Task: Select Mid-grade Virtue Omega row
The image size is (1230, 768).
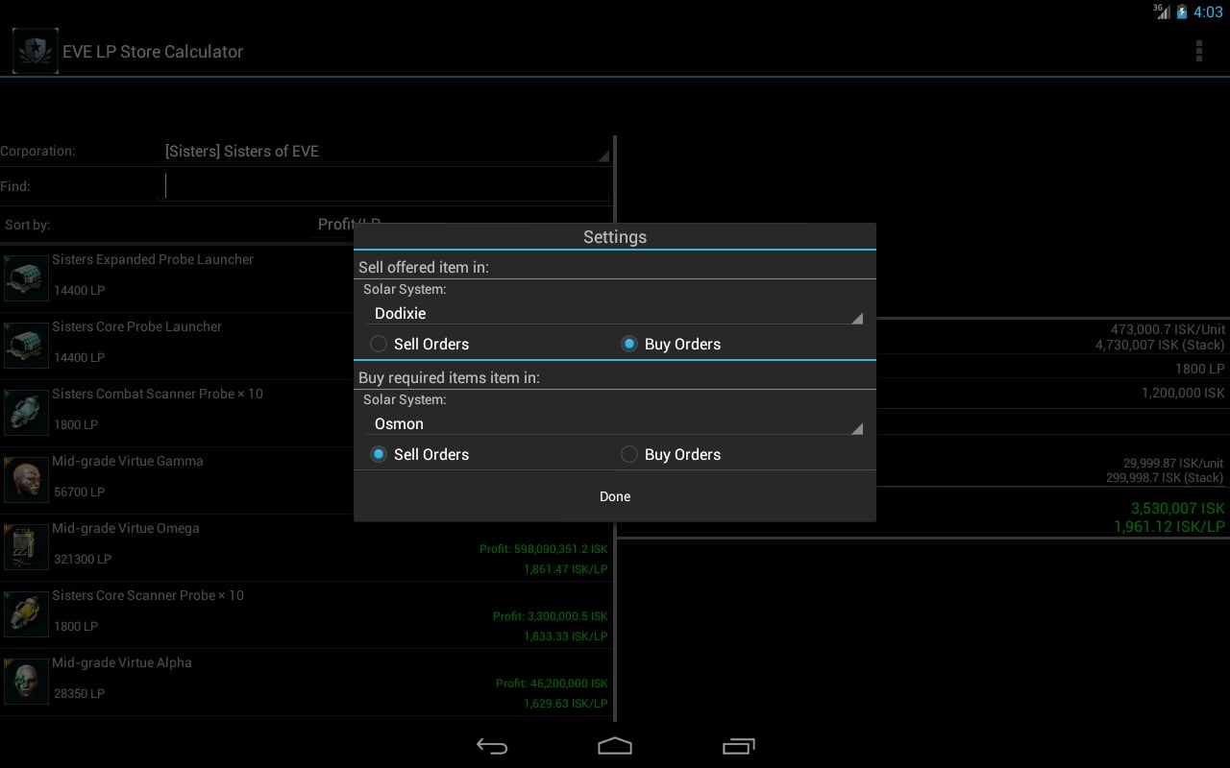Action: (306, 548)
